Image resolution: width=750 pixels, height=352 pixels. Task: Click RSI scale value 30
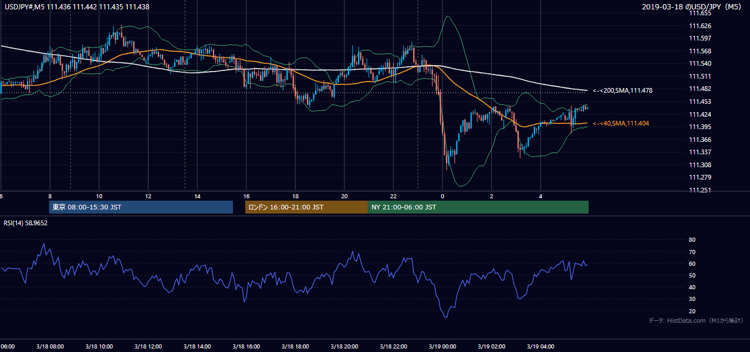click(692, 299)
